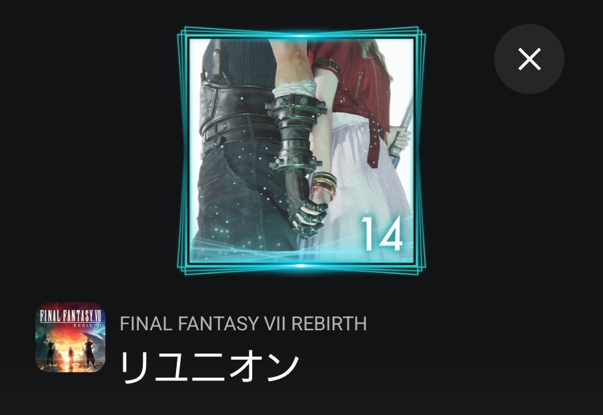Click the hanging red belt strap
The height and width of the screenshot is (415, 603).
click(374, 142)
